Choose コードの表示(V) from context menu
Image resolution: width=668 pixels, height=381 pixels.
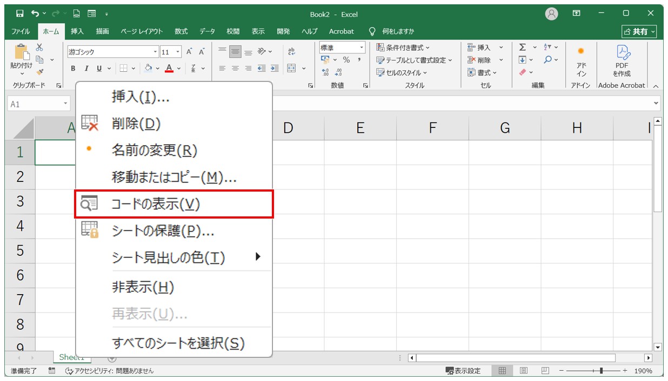point(173,204)
